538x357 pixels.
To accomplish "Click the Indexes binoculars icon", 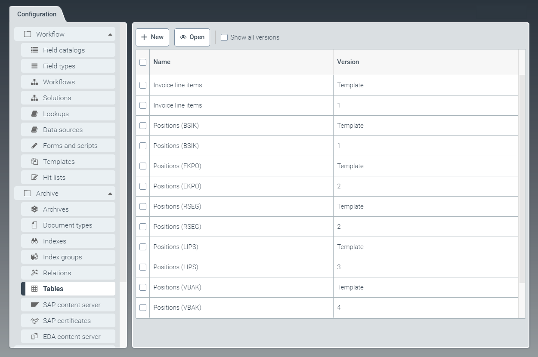I will pos(34,241).
